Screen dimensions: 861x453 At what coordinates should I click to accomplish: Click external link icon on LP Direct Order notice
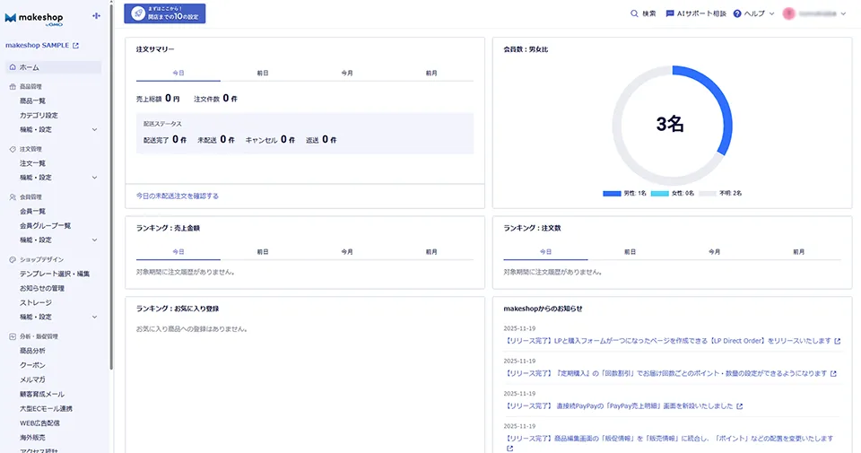[x=837, y=342]
